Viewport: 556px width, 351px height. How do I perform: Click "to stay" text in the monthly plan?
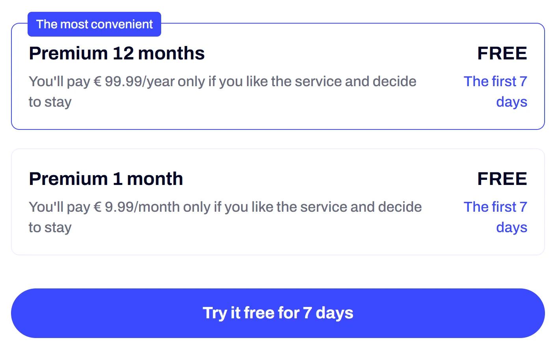50,227
